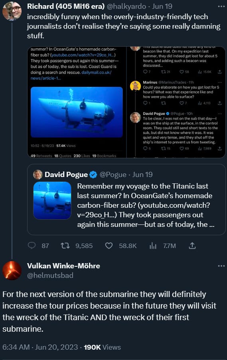
Task: Click the 6:34 AM Jun 20, 2023 timestamp
Action: point(40,347)
